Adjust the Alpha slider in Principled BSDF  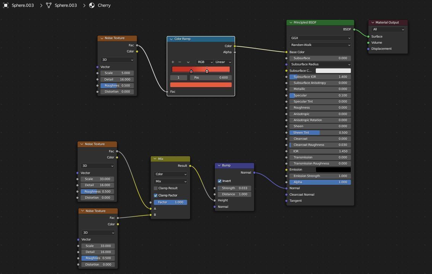(x=320, y=182)
